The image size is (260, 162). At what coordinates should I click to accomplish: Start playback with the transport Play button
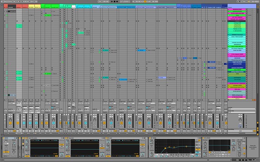click(x=112, y=2)
